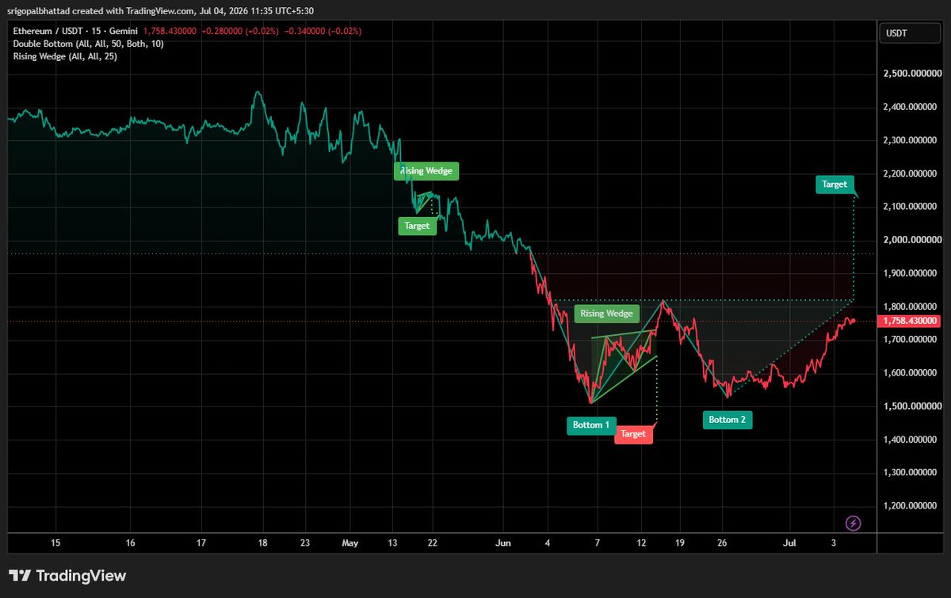Click the 1,800.000000 price axis value
Viewport: 951px width, 598px height.
[911, 307]
